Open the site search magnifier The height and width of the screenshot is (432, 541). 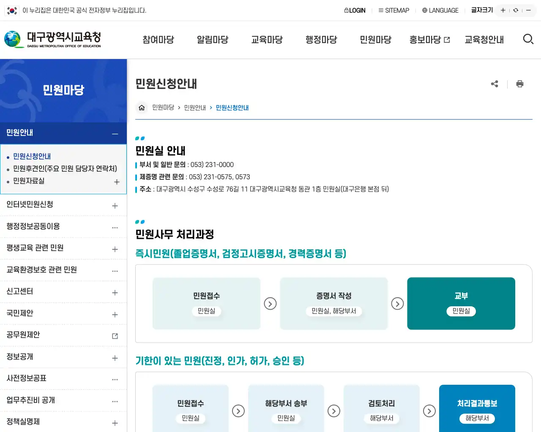click(x=528, y=39)
